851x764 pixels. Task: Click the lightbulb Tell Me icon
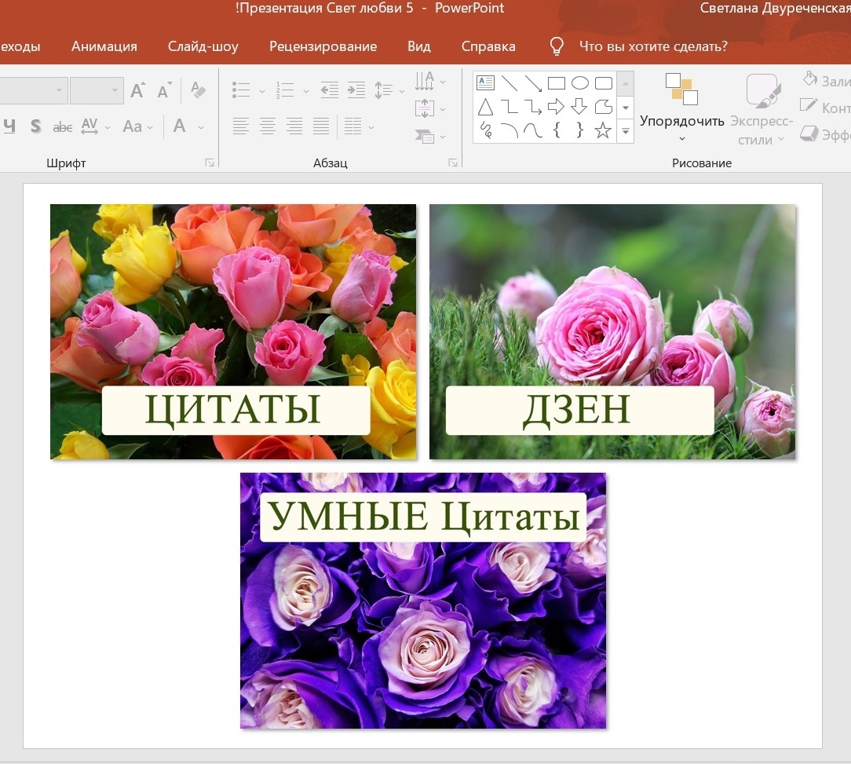[557, 46]
